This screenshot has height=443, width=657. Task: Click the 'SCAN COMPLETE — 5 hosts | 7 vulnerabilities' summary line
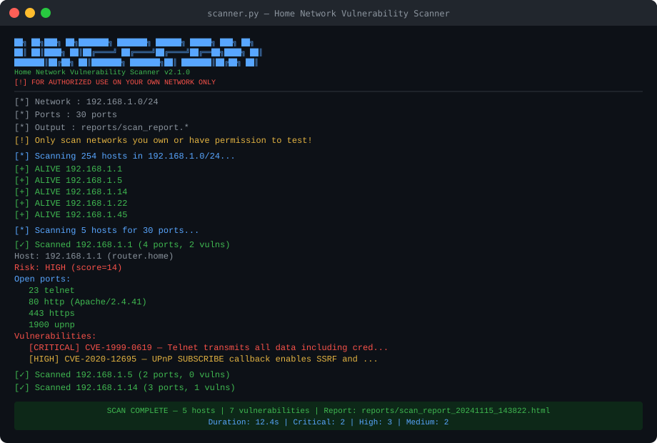point(328,411)
